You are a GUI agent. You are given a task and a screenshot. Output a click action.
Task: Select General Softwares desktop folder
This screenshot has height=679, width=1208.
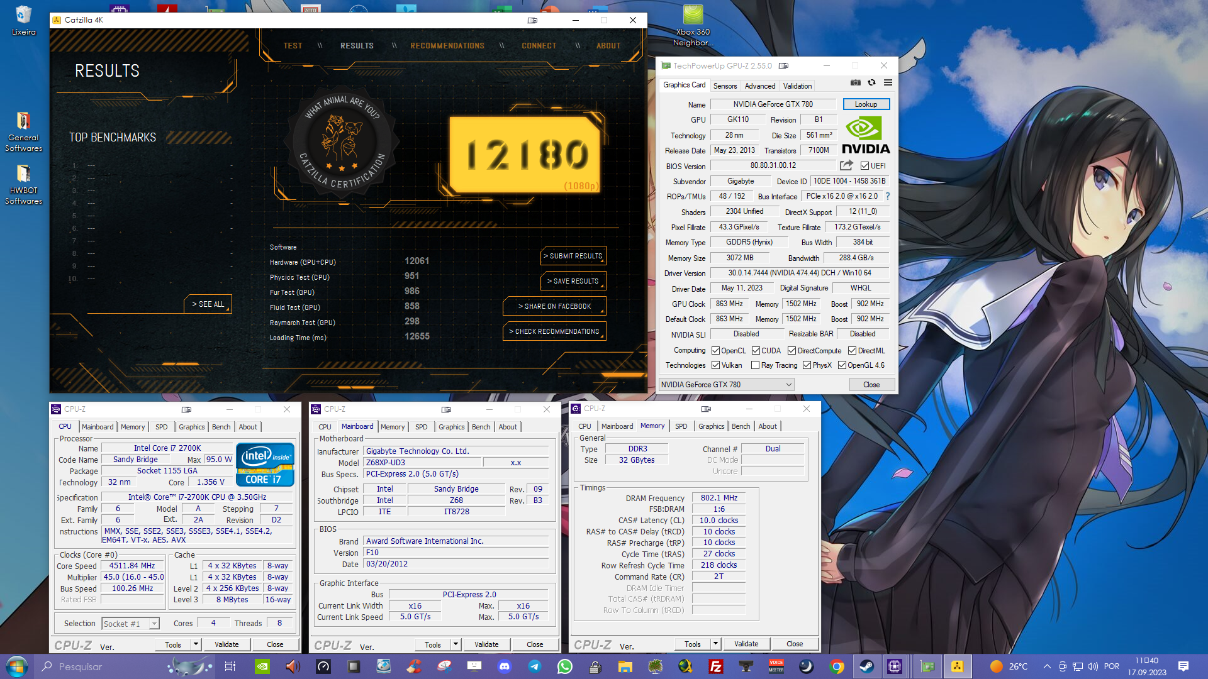pos(23,132)
